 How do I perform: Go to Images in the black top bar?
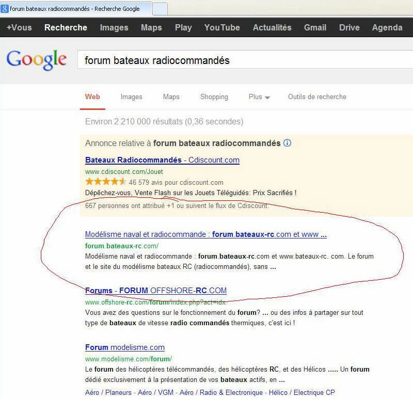[x=114, y=27]
